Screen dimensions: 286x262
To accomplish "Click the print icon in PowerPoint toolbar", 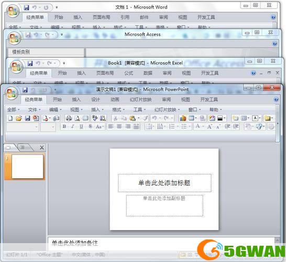I will point(69,118).
